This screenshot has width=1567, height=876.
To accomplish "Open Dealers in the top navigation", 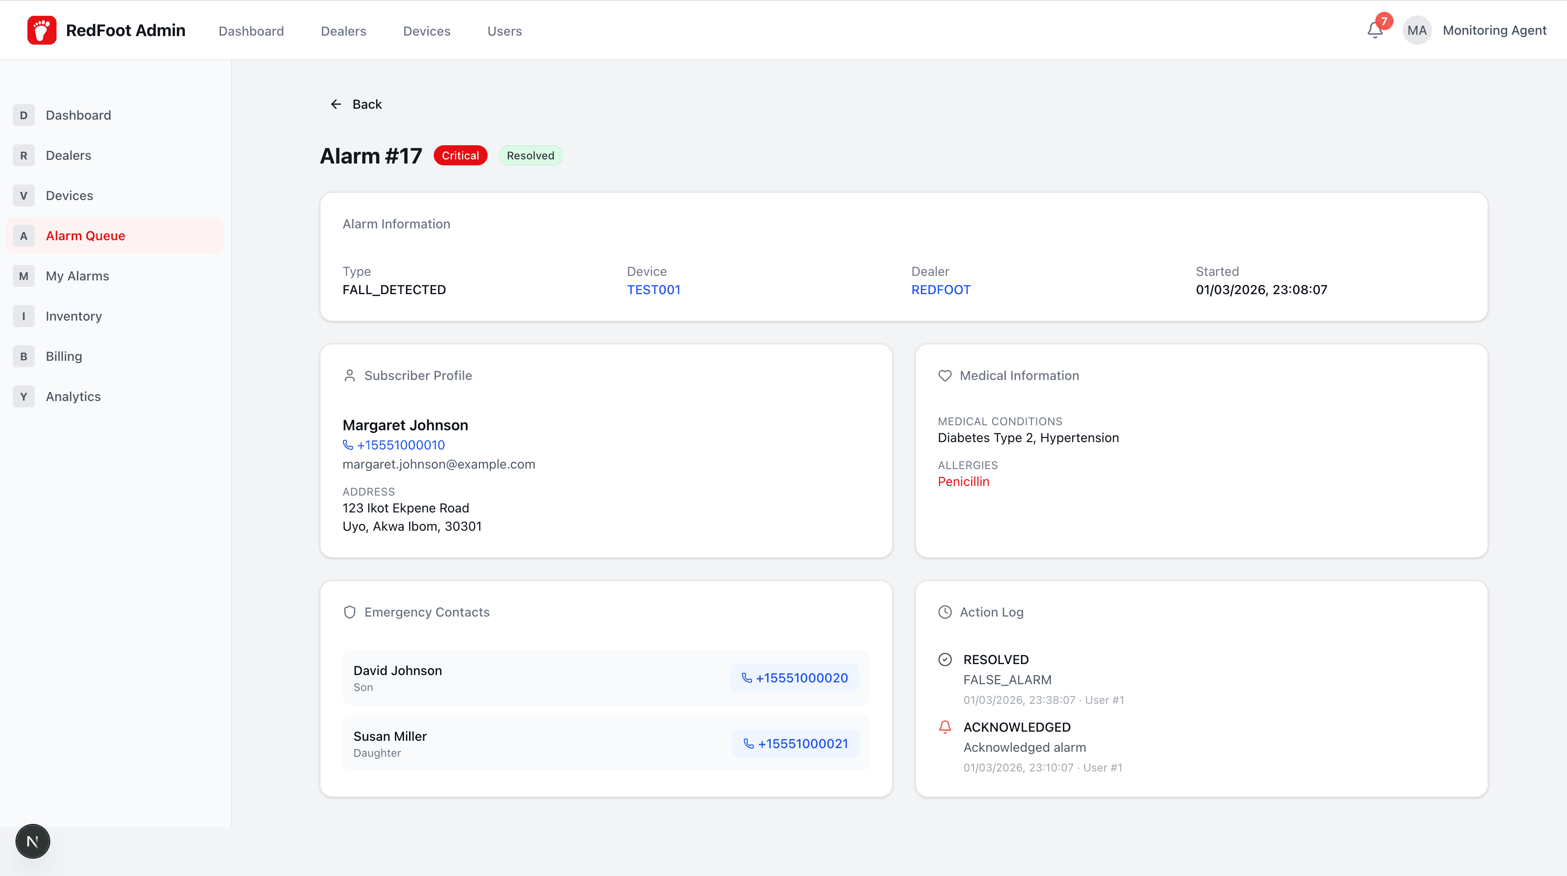I will pos(343,31).
